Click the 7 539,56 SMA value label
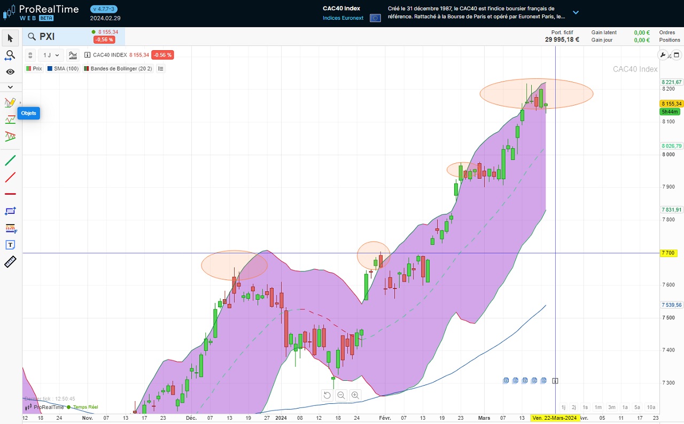 tap(671, 305)
